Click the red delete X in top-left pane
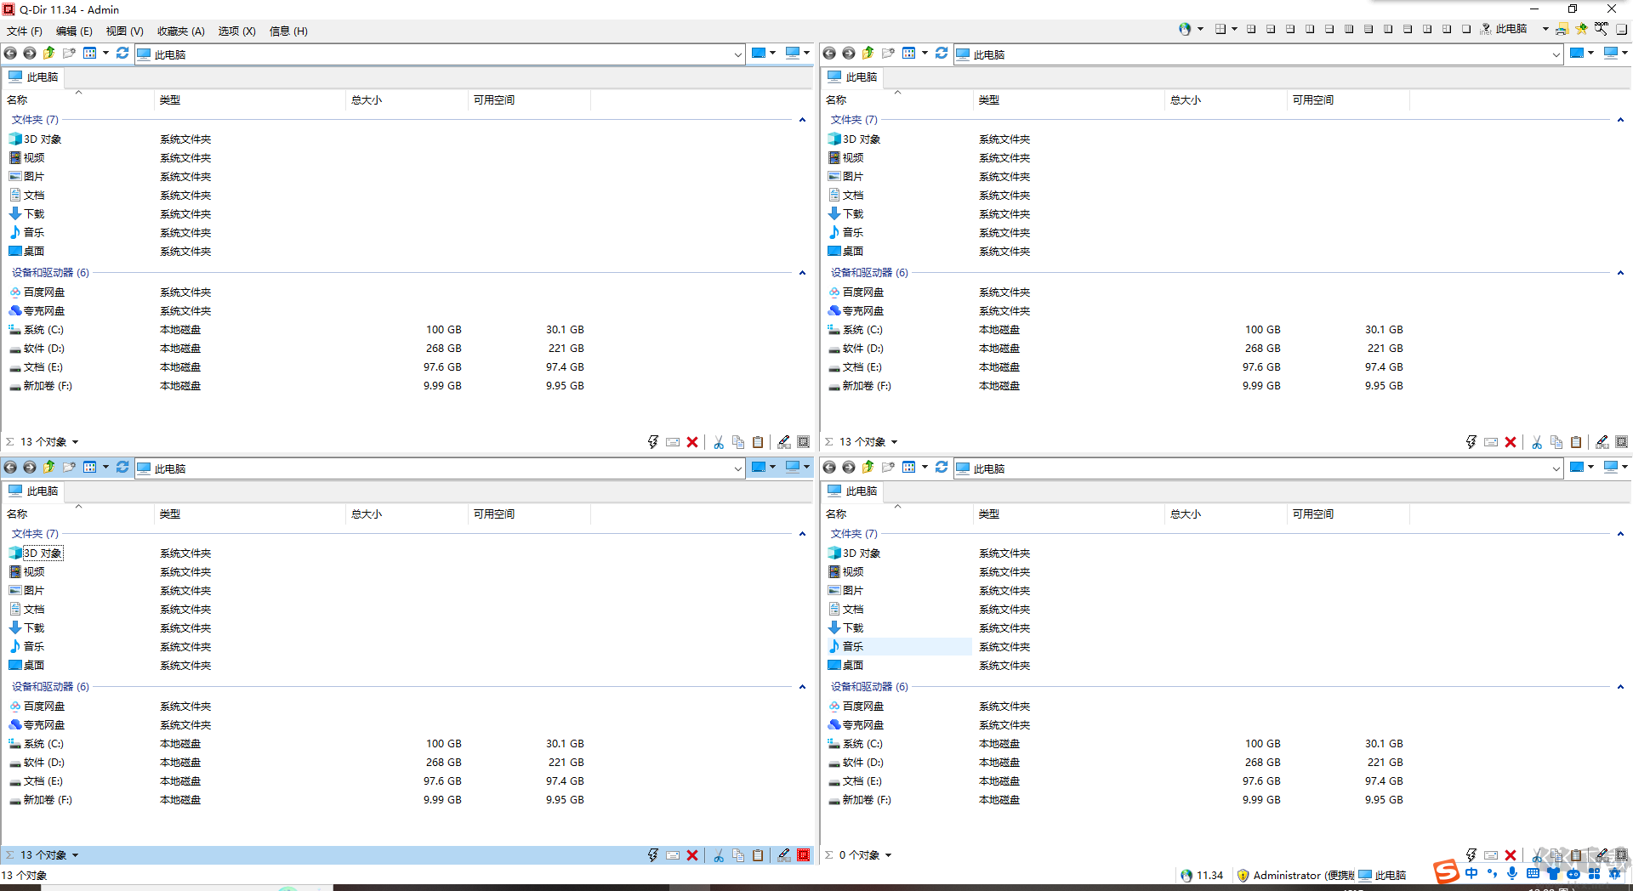1633x891 pixels. click(692, 442)
